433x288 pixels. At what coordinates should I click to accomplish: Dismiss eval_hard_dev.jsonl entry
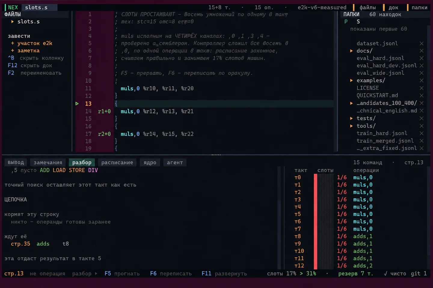pos(422,66)
